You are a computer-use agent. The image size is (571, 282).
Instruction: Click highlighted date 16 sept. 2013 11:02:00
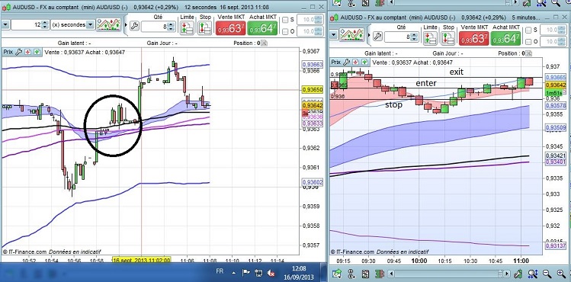(142, 260)
